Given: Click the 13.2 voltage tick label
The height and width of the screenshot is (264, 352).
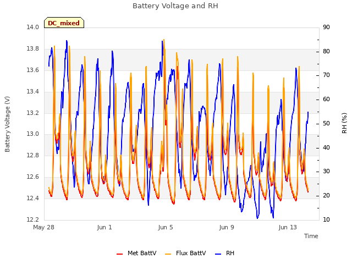Looking at the screenshot, I should pos(32,113).
